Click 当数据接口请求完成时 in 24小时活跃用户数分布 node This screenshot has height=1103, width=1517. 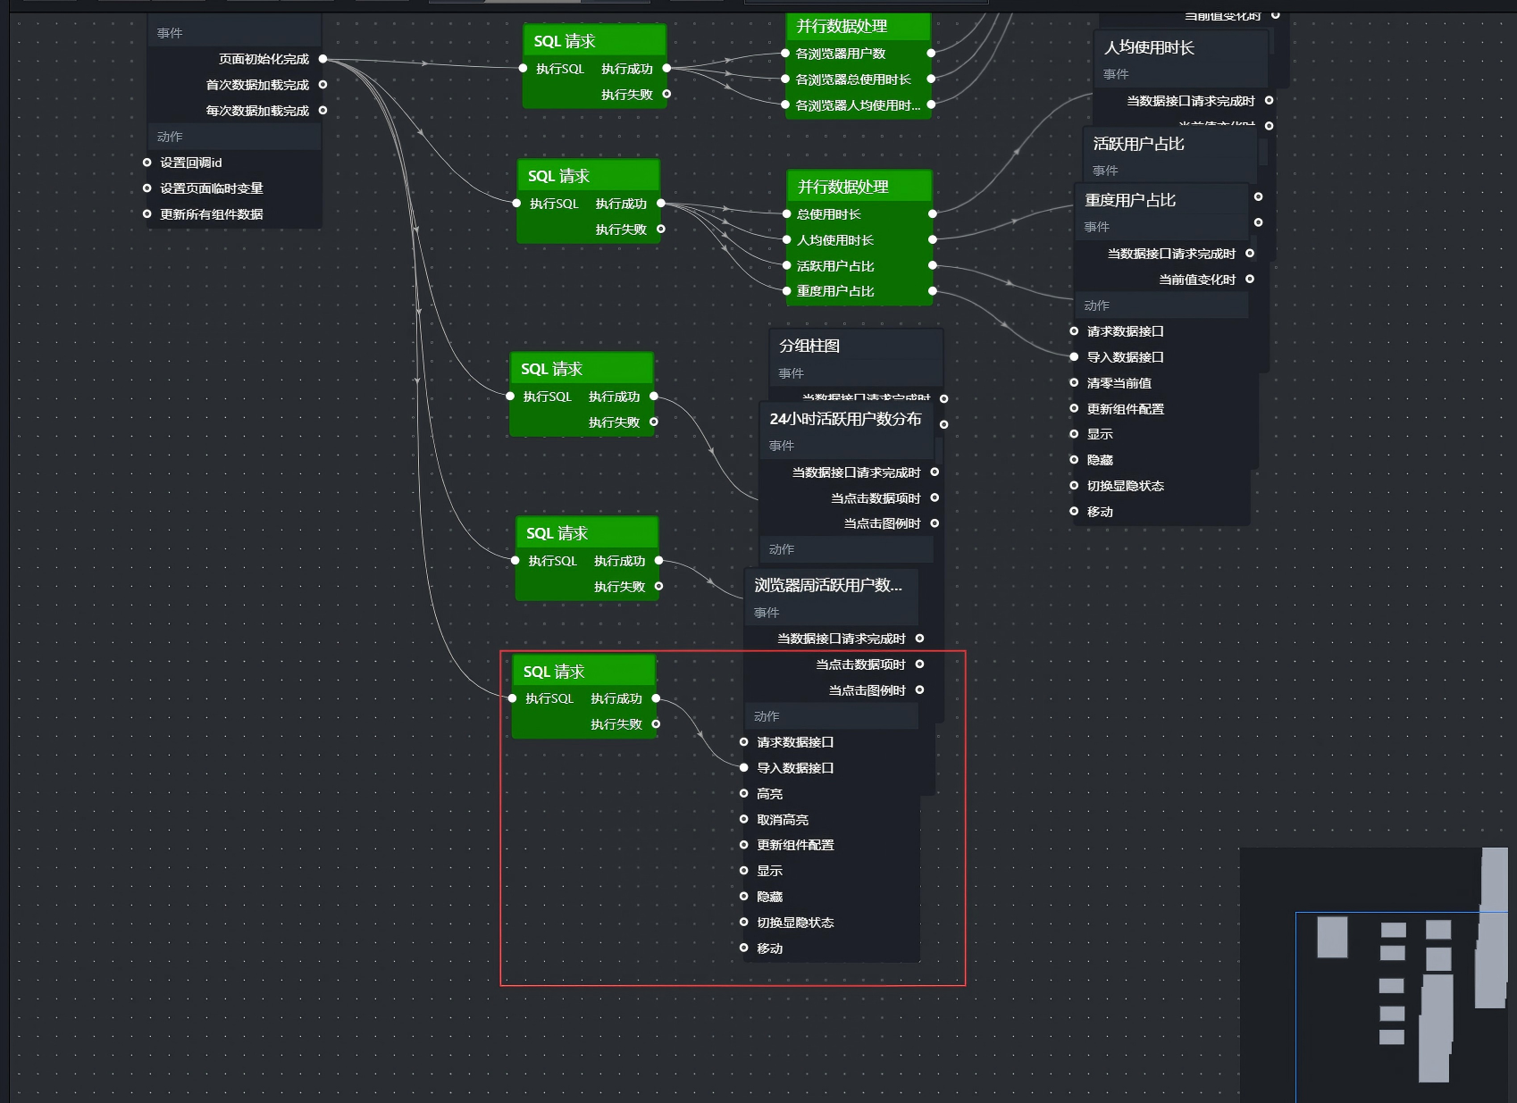tap(856, 472)
